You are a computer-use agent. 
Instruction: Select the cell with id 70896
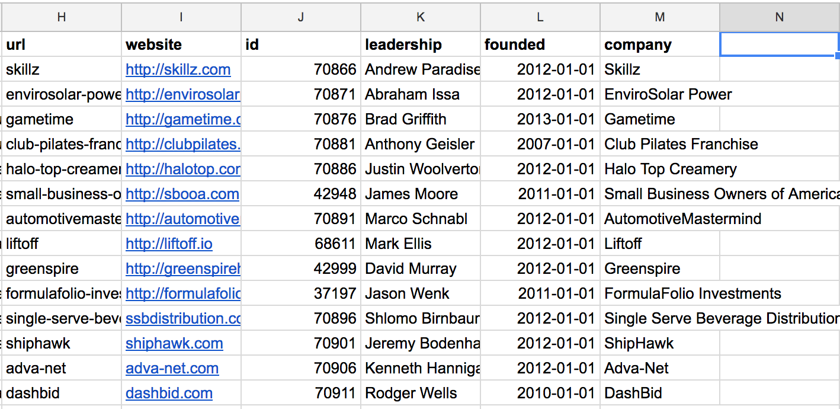[x=301, y=318]
